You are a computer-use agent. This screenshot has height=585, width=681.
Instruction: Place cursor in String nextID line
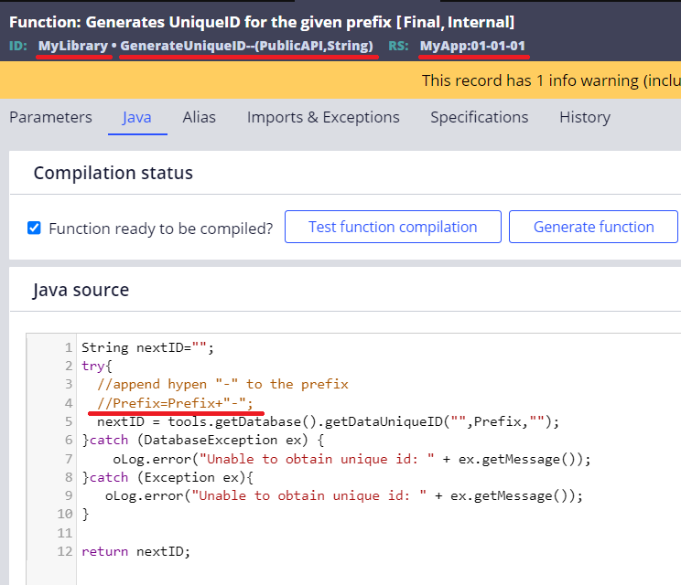(146, 347)
